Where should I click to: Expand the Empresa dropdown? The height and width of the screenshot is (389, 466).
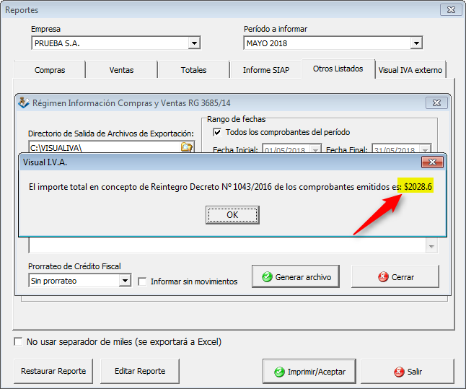coord(193,44)
